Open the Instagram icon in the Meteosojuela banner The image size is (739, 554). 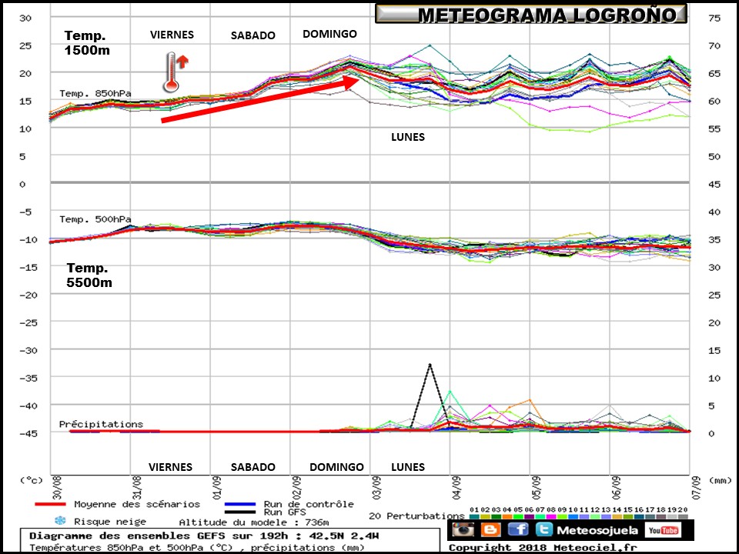pos(463,529)
